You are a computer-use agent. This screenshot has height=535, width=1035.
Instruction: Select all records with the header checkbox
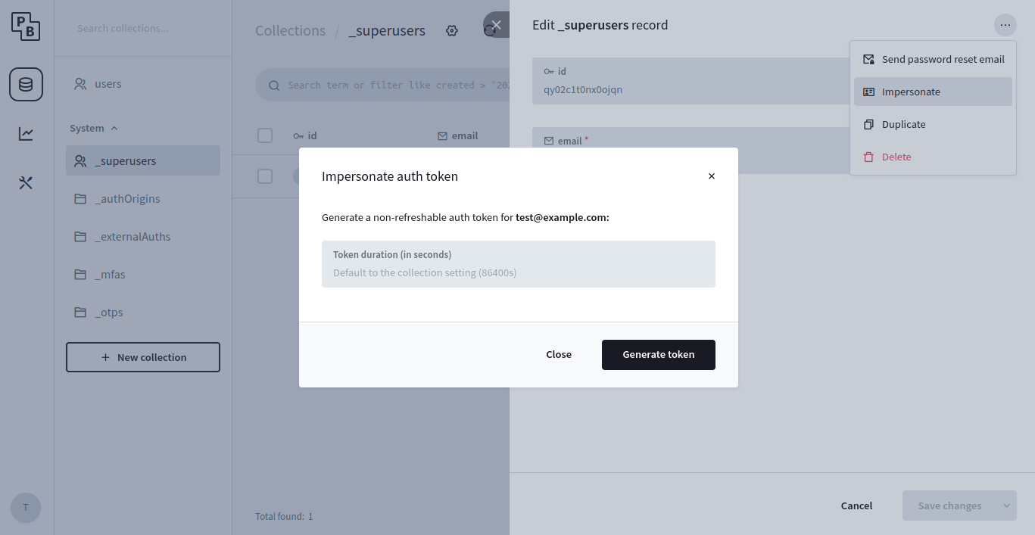pos(265,135)
